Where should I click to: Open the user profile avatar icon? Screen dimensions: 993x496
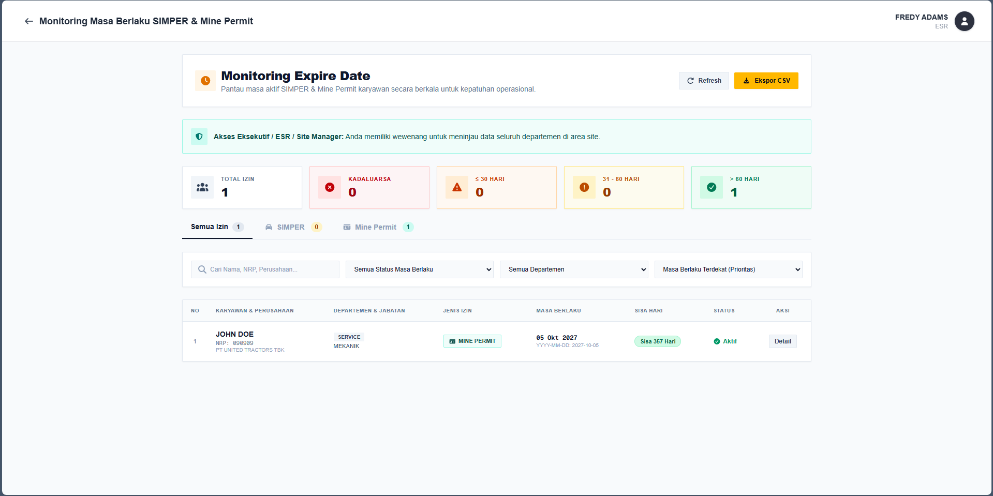click(964, 21)
